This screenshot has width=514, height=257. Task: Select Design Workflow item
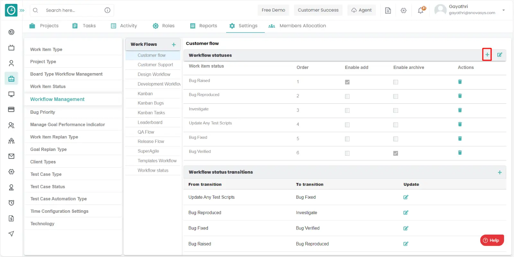point(154,74)
